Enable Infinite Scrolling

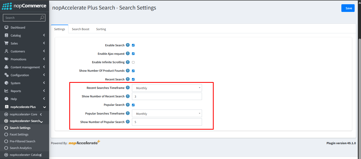coord(133,62)
